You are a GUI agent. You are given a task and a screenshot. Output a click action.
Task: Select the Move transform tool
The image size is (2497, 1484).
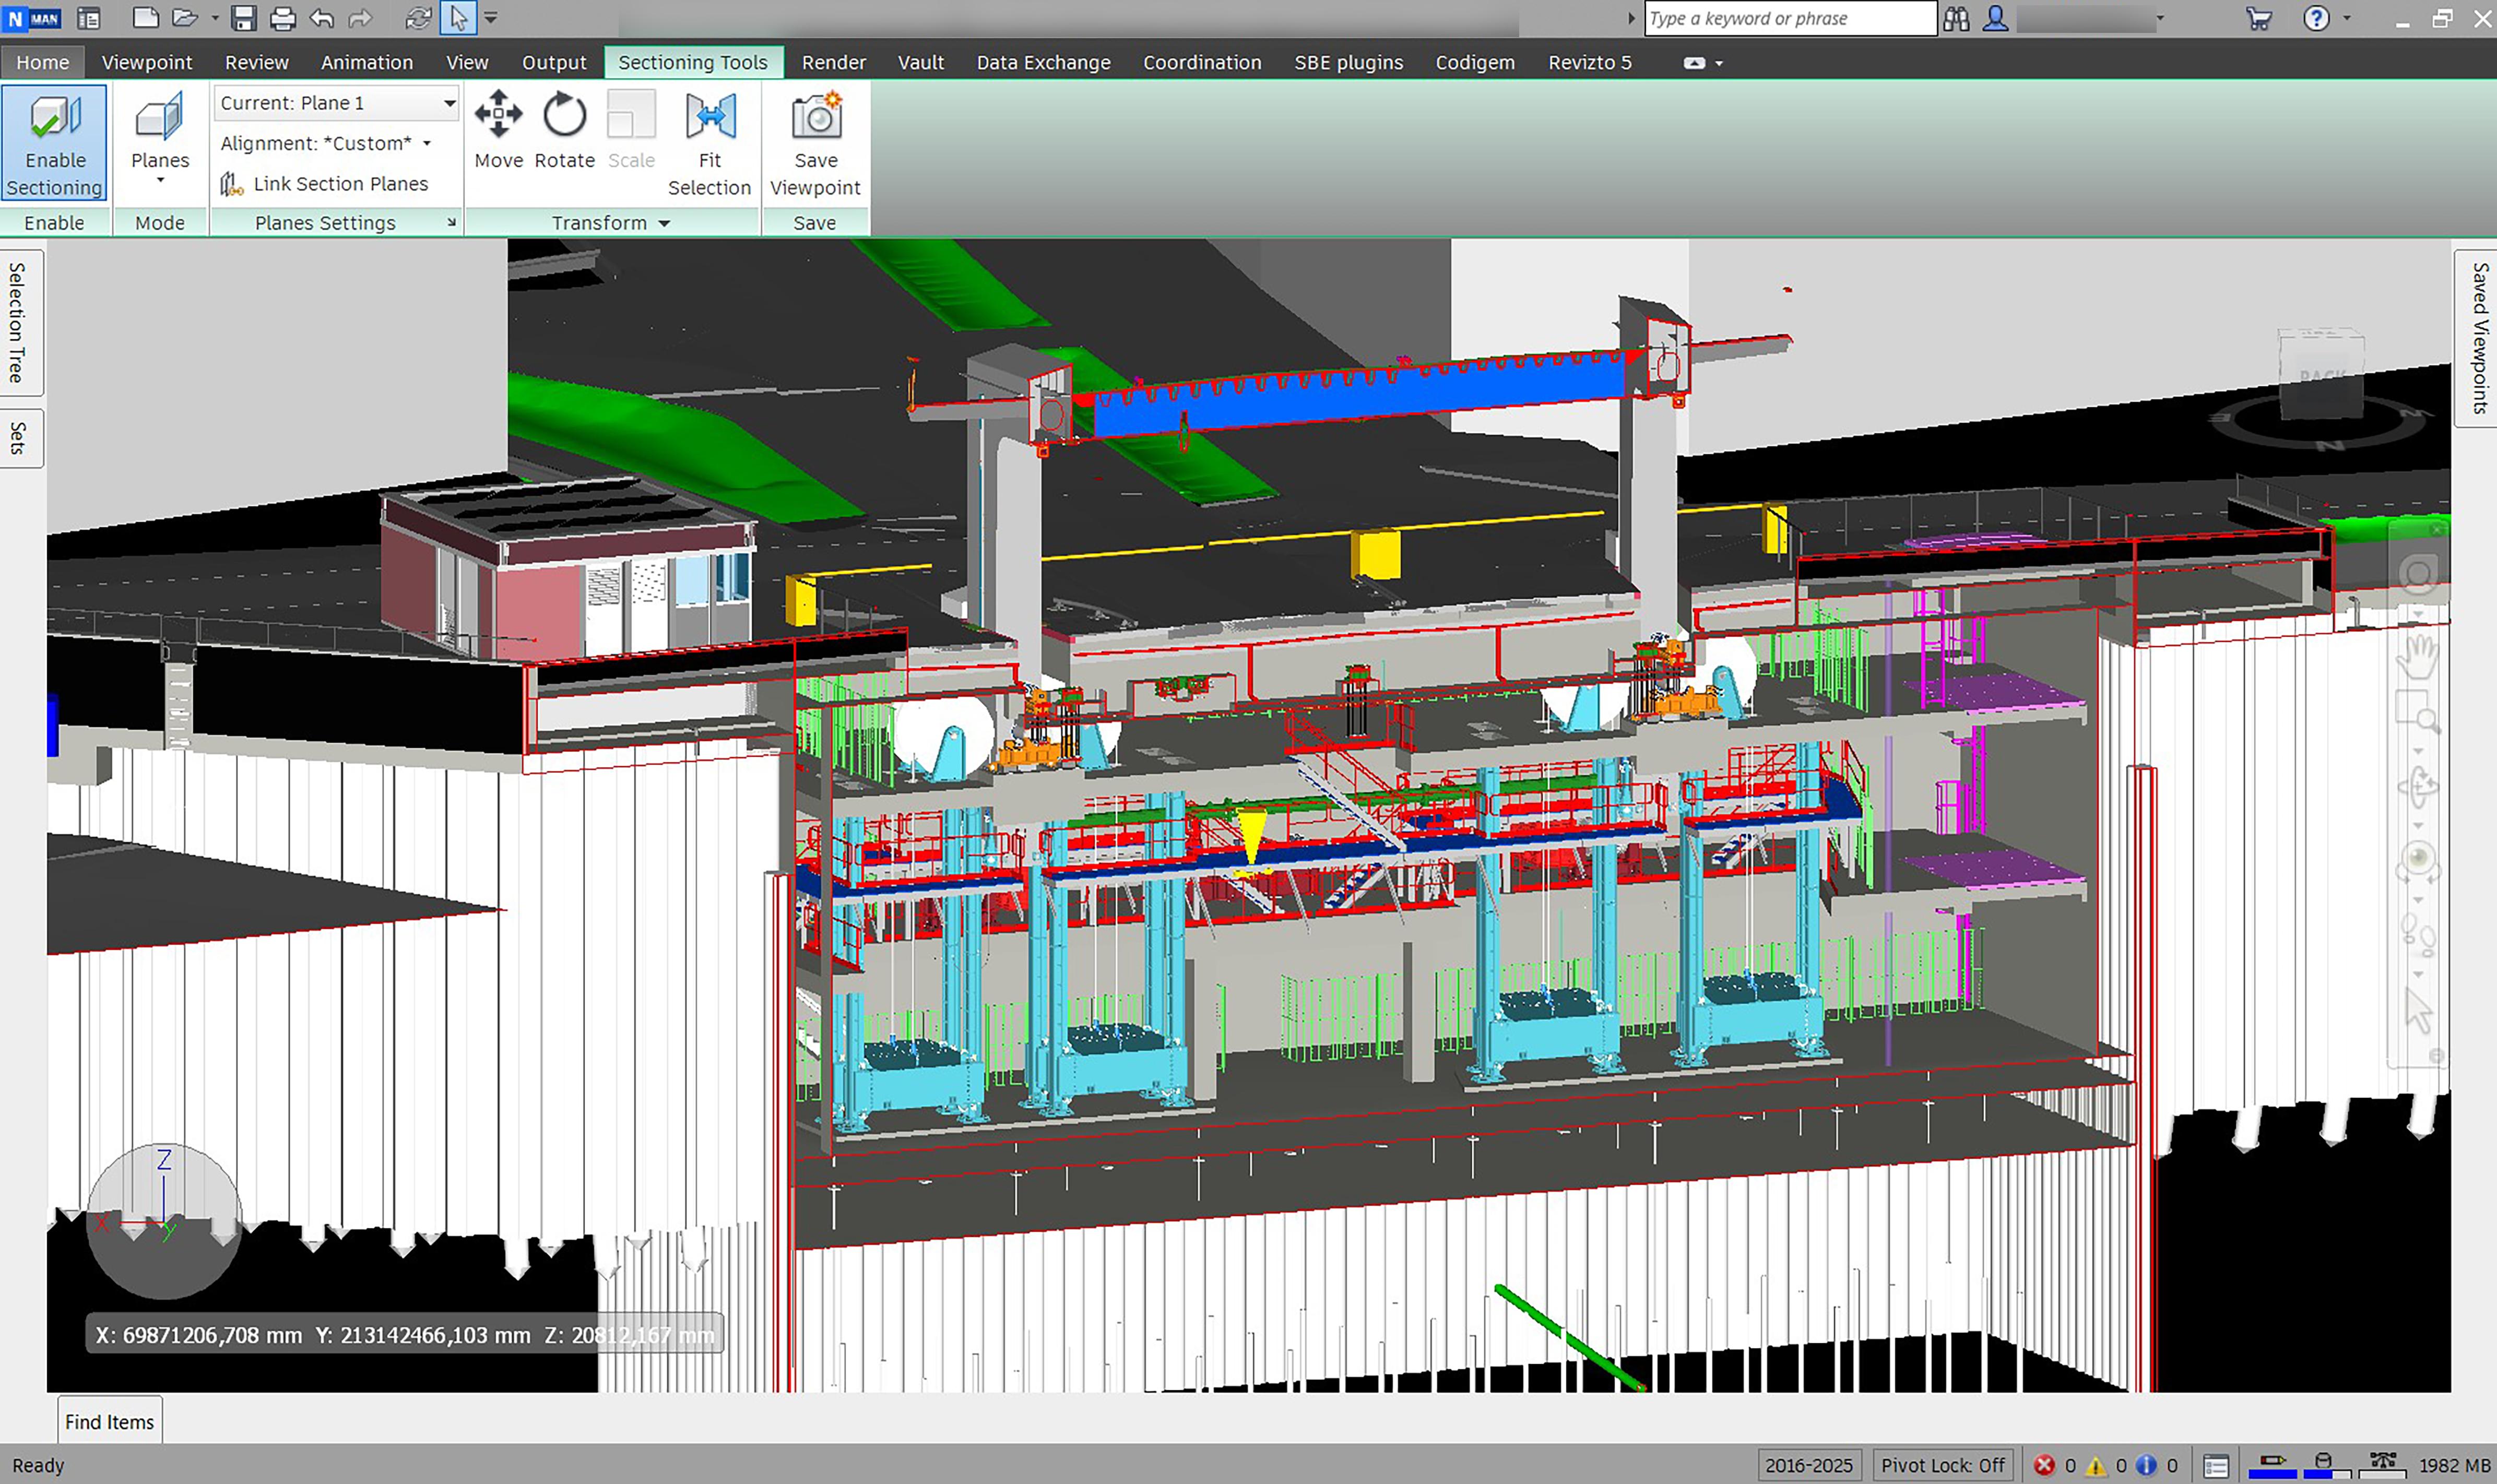[x=498, y=131]
